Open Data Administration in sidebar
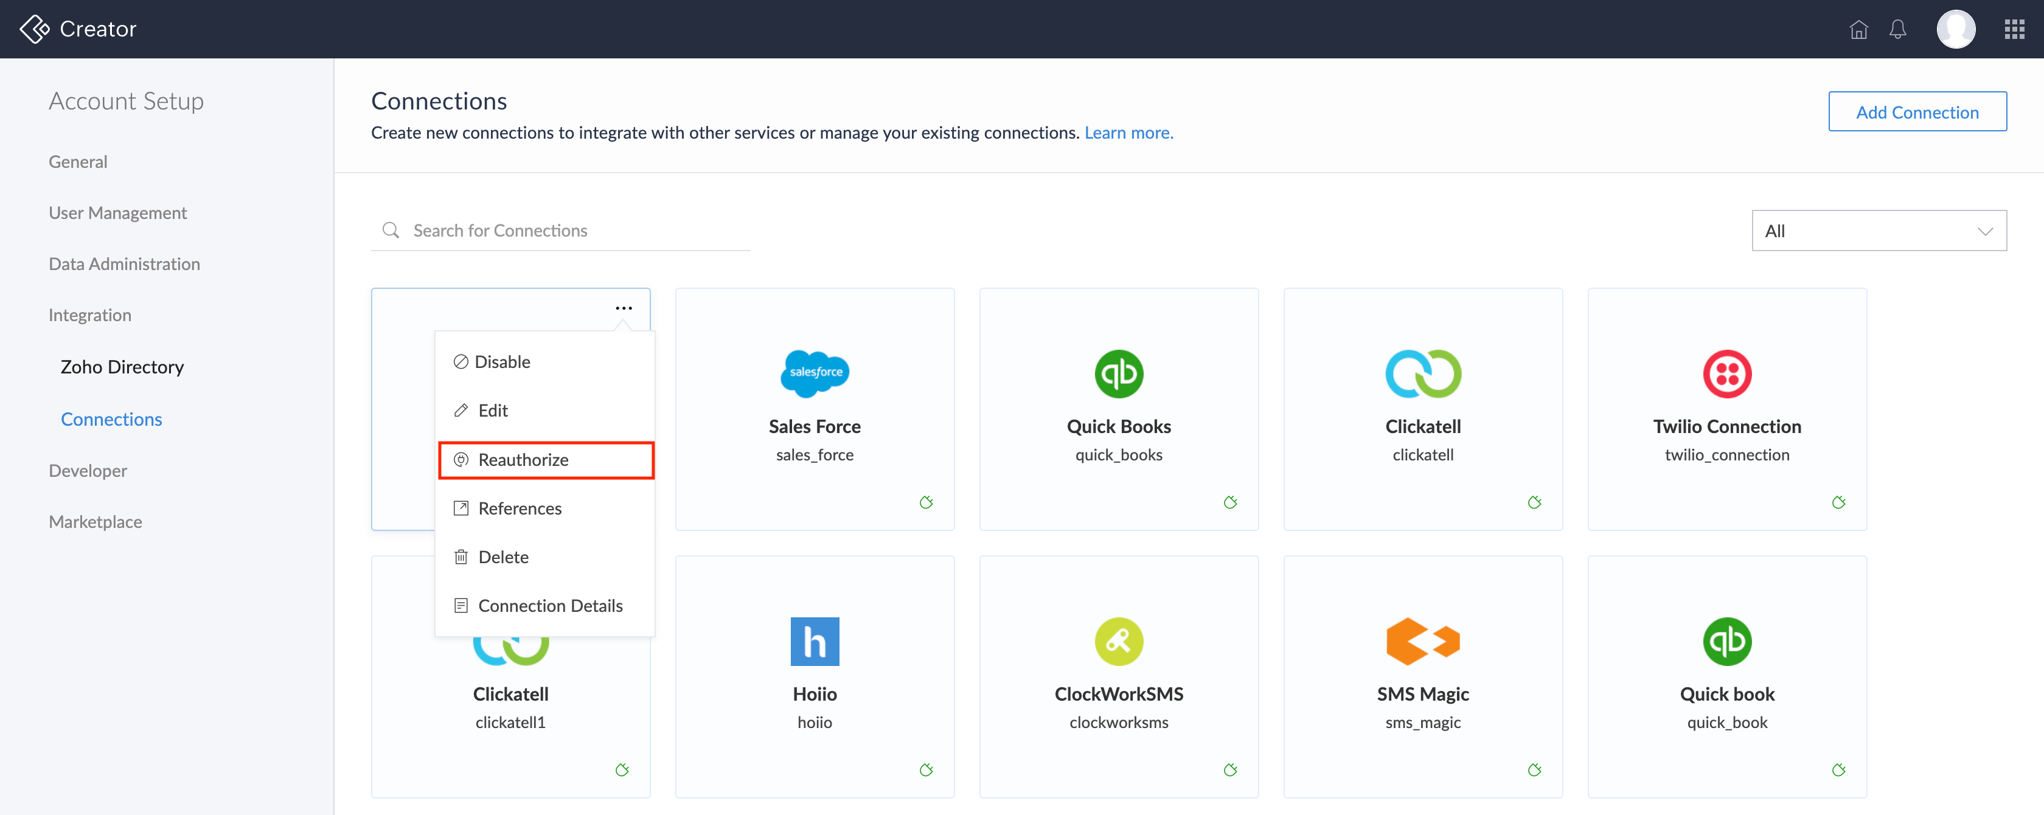 pyautogui.click(x=123, y=264)
